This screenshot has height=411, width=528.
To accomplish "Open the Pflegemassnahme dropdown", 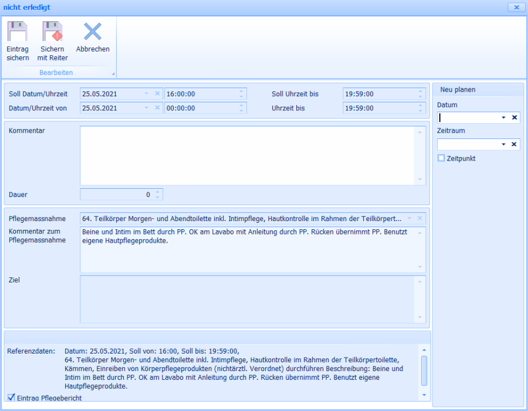I will pos(409,219).
